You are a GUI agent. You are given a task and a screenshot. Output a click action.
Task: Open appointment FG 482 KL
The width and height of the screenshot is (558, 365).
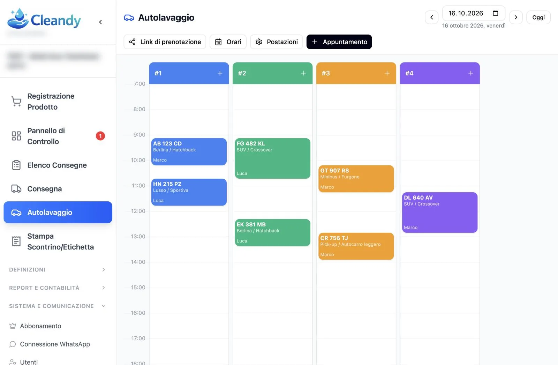(x=273, y=158)
